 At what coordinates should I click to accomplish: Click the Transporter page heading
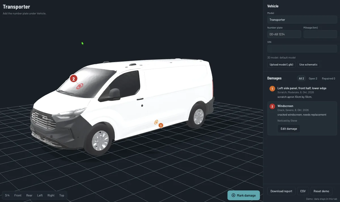pos(16,7)
